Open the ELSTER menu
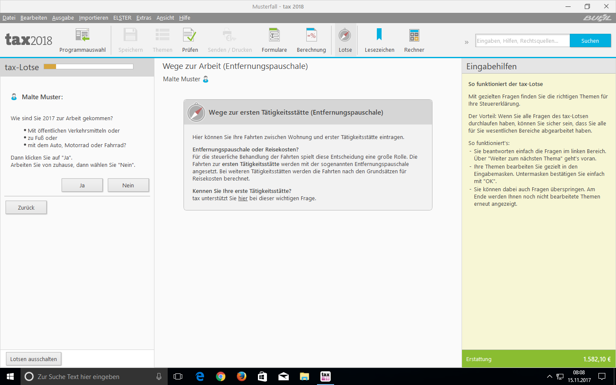 point(122,18)
